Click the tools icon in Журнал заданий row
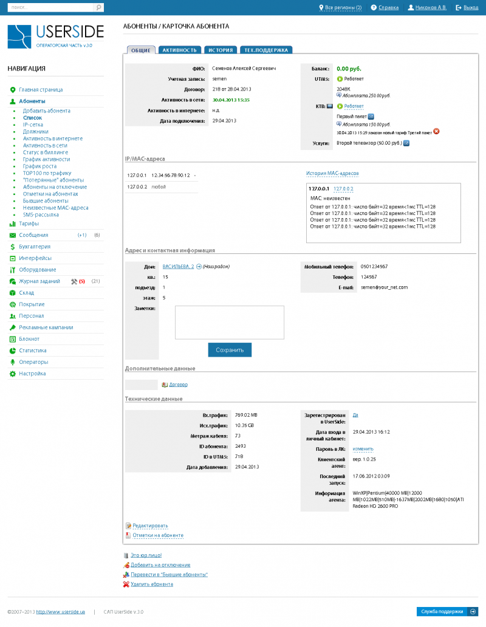The height and width of the screenshot is (627, 486). tap(74, 281)
